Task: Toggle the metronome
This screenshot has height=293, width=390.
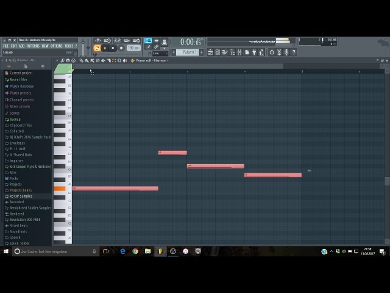Action: pyautogui.click(x=97, y=40)
